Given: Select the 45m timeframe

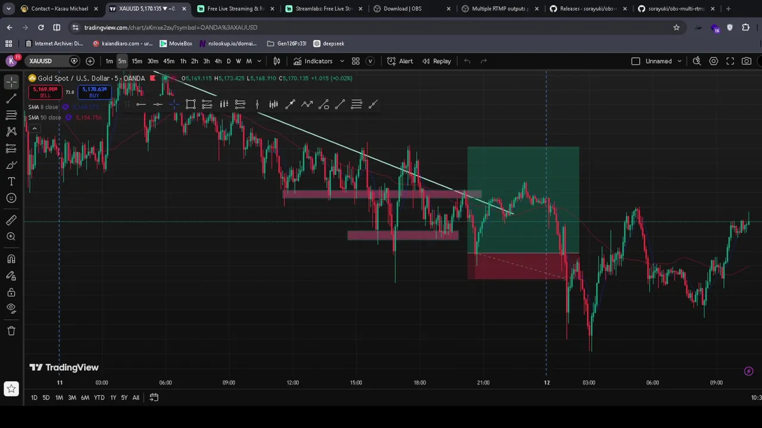Looking at the screenshot, I should (168, 61).
